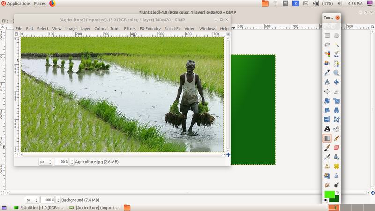Image resolution: width=375 pixels, height=211 pixels.
Task: Open the Layer menu
Action: click(x=85, y=29)
